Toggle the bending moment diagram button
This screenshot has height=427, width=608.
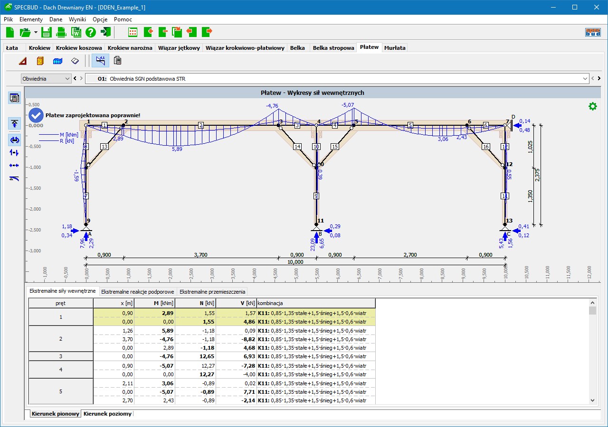click(14, 139)
